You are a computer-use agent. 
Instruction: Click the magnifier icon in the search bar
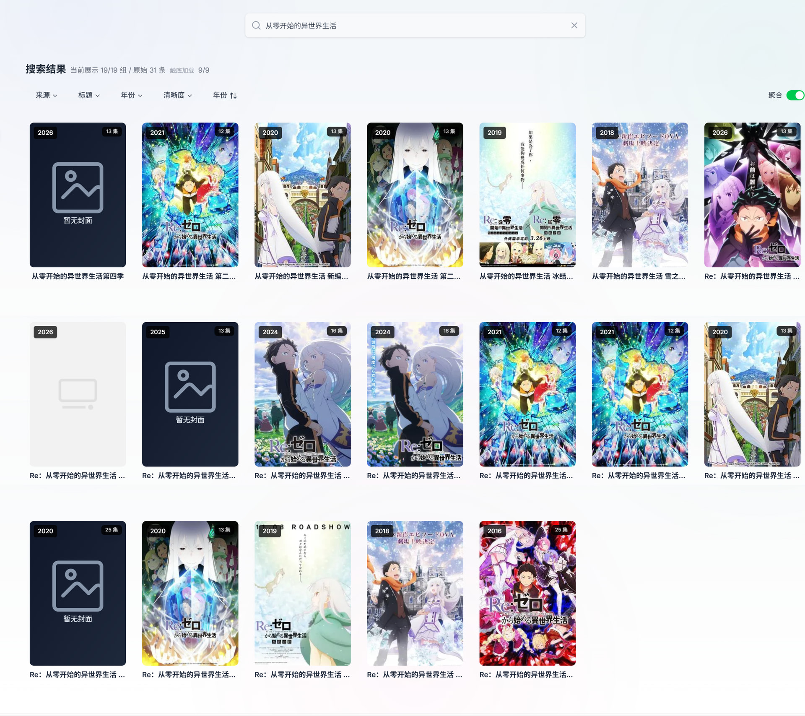pyautogui.click(x=256, y=26)
